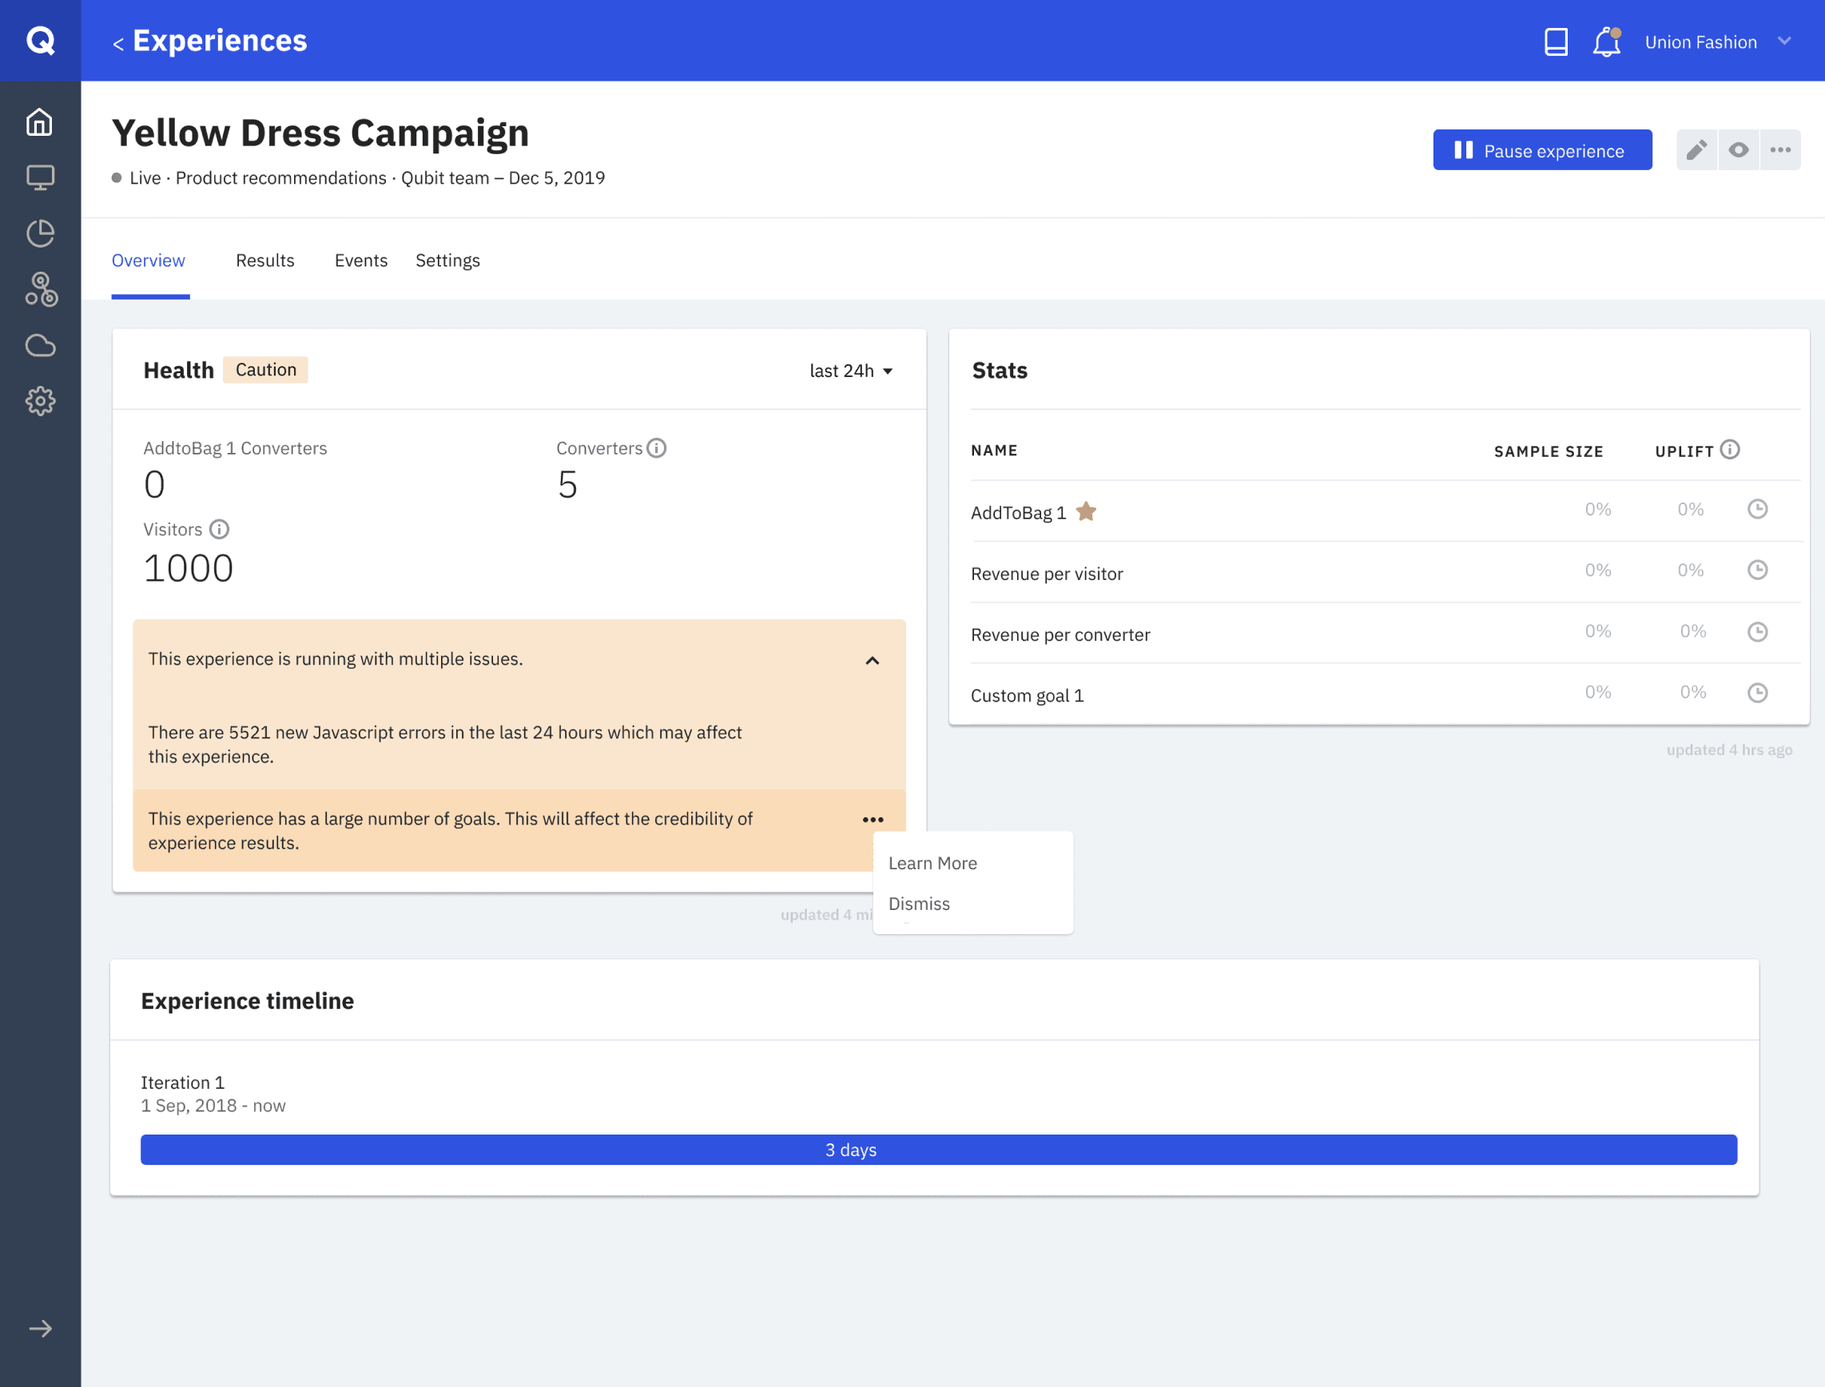Click the Pause experience button
The height and width of the screenshot is (1387, 1825).
(x=1542, y=150)
